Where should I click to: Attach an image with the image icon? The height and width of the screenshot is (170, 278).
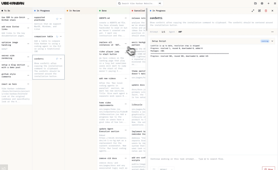point(154,169)
